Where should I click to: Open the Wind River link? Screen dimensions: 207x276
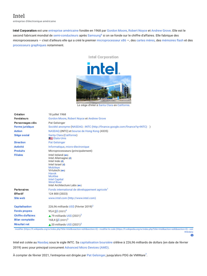click(x=55, y=182)
